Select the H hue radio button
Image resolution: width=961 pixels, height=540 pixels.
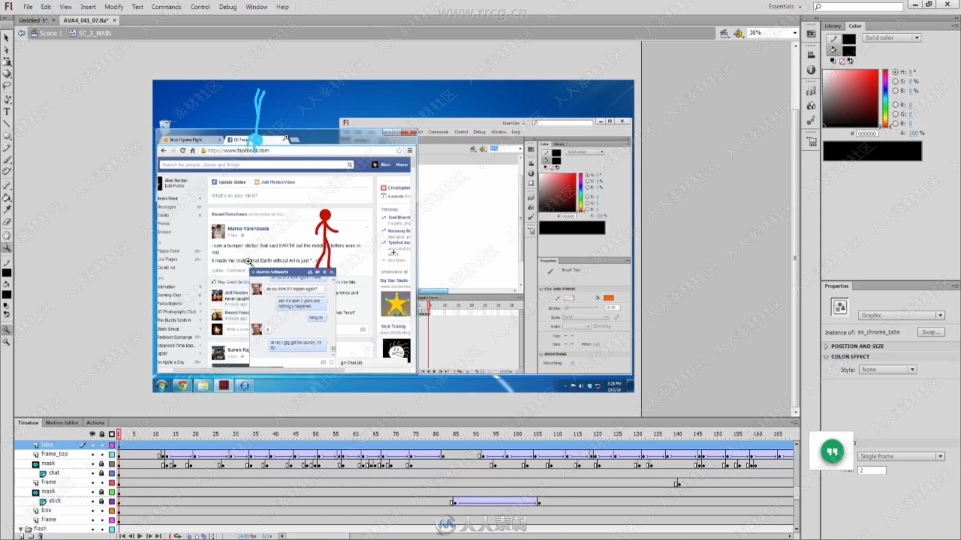click(895, 72)
